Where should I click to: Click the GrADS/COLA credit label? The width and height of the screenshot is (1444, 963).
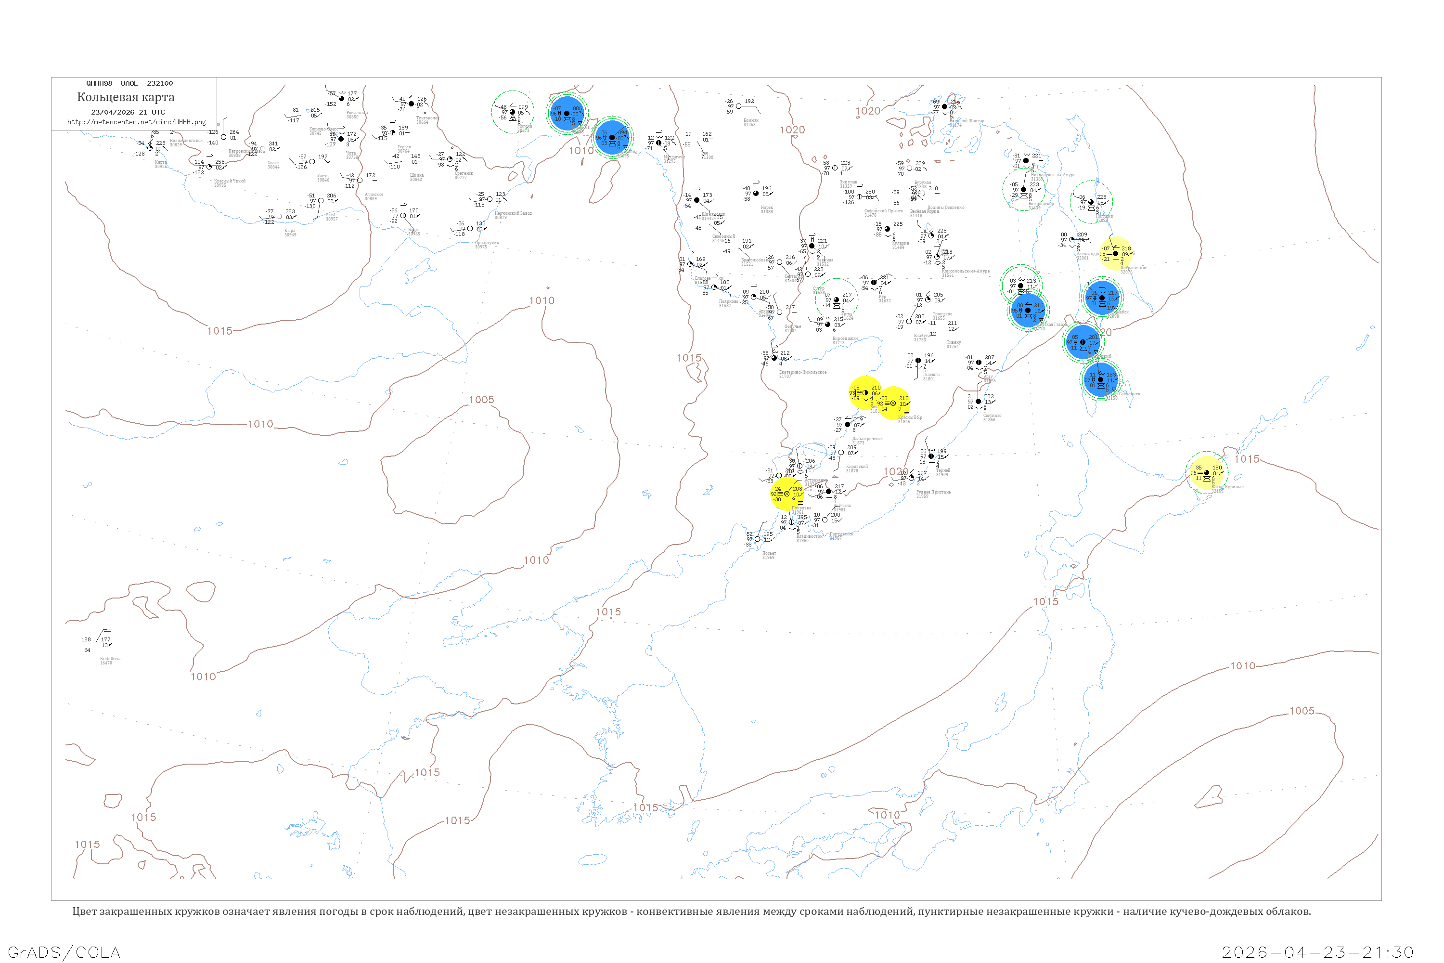(x=64, y=952)
